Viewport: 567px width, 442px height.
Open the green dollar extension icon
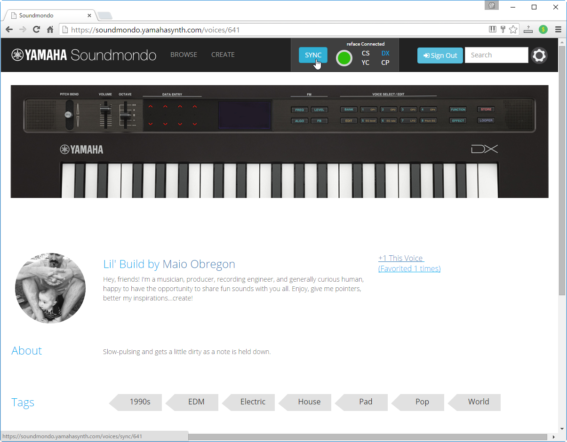coord(543,30)
